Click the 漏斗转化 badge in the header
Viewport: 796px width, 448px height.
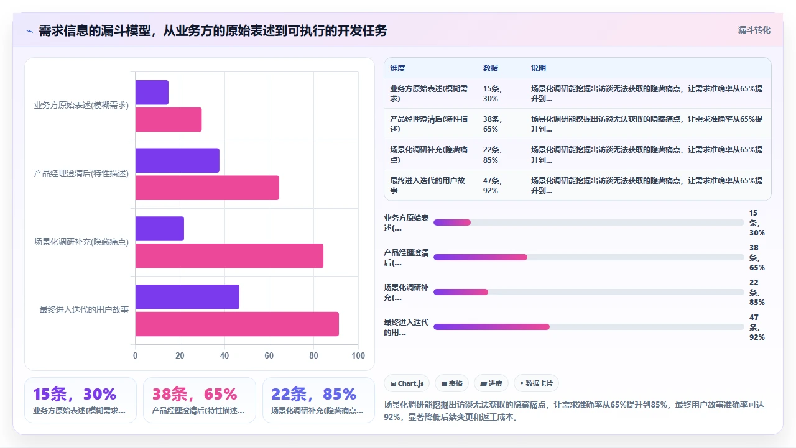coord(754,30)
